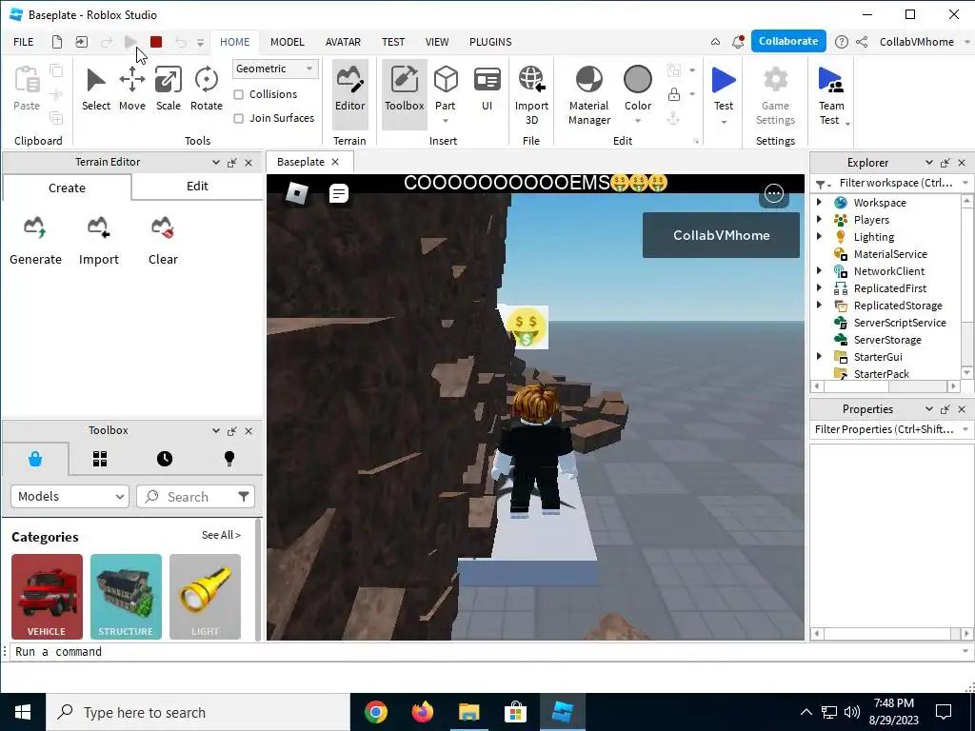Image resolution: width=975 pixels, height=731 pixels.
Task: Open the viewport three-dots menu
Action: (773, 194)
